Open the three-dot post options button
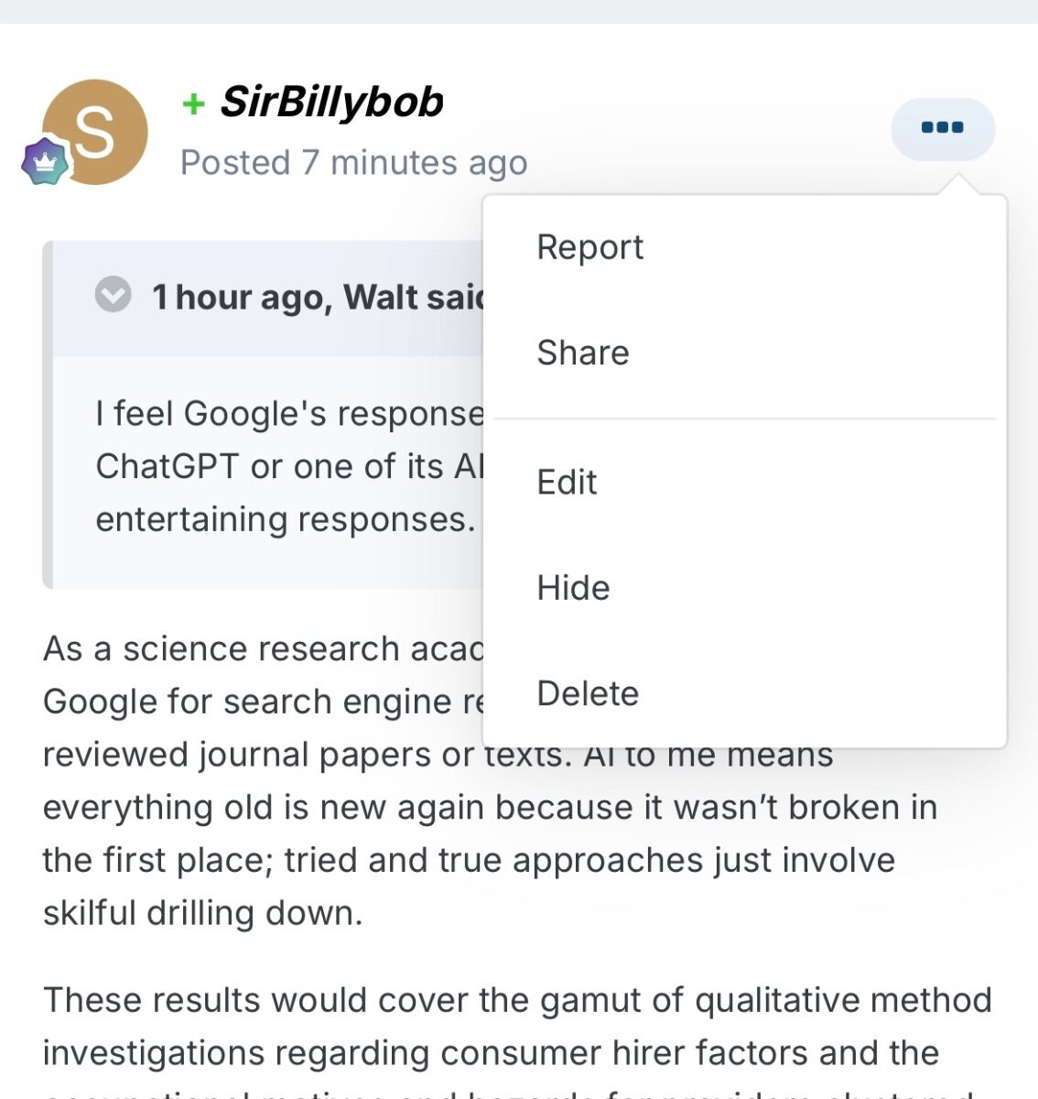The width and height of the screenshot is (1038, 1099). point(943,128)
